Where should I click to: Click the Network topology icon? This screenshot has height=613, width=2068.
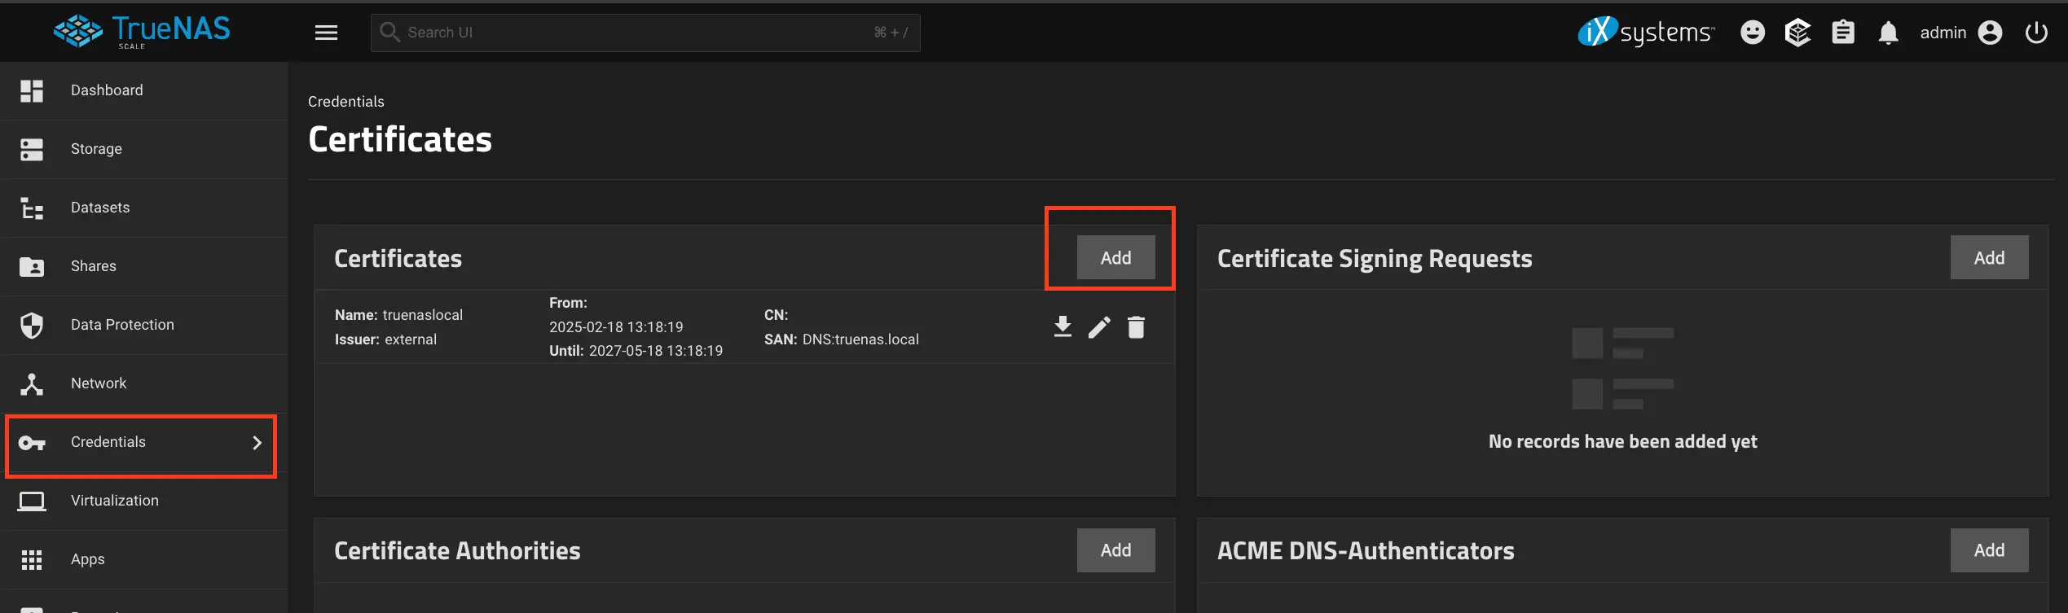32,383
